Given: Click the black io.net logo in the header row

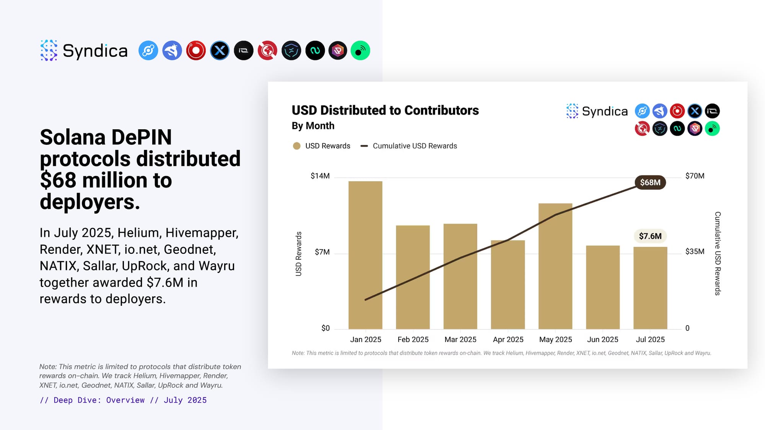Looking at the screenshot, I should (244, 50).
